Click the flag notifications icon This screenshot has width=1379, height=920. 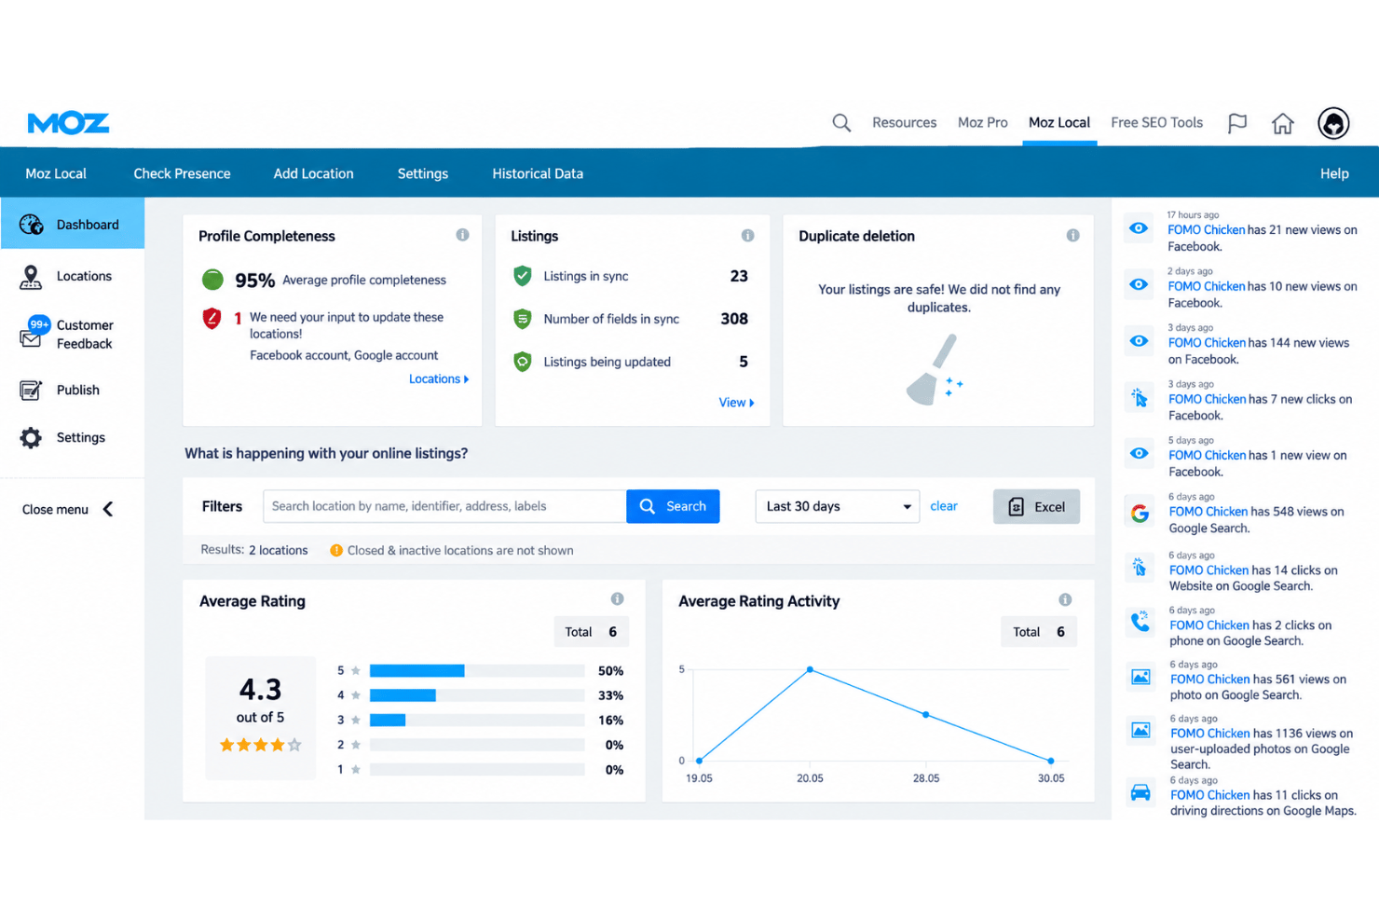coord(1237,123)
